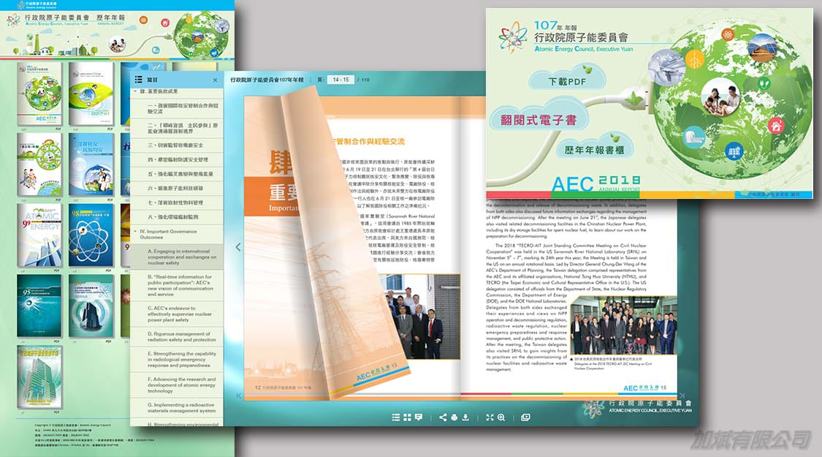Open the 2017 annual report cover thumbnail
Screen dimensions: 822x457
pos(91,94)
